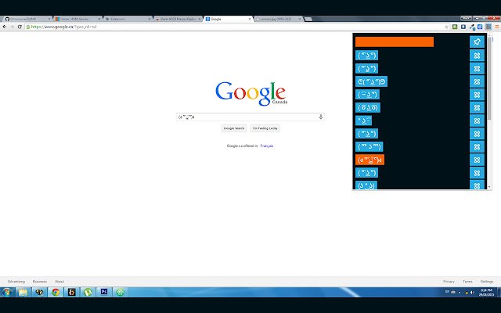Delete the flexing-arms Lenny face entry
The height and width of the screenshot is (313, 501).
[x=477, y=81]
